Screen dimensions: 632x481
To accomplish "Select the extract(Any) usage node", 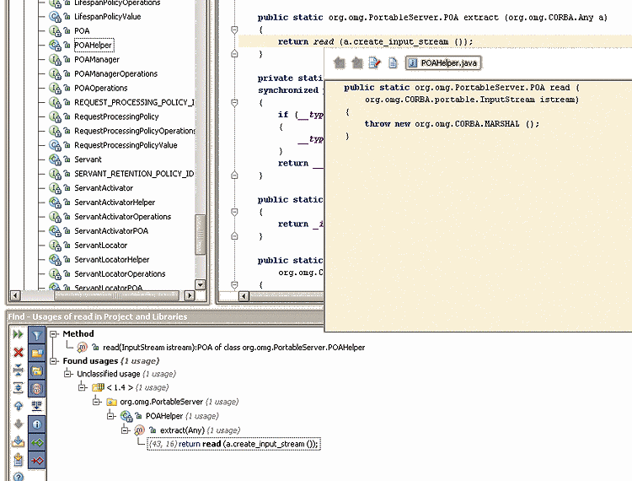I will (175, 430).
